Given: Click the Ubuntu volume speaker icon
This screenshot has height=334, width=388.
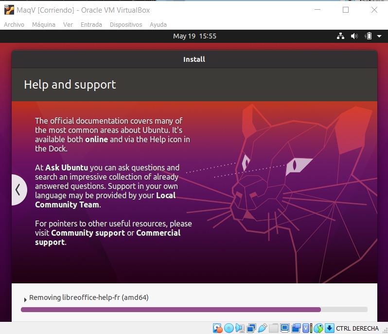Looking at the screenshot, I should 354,36.
